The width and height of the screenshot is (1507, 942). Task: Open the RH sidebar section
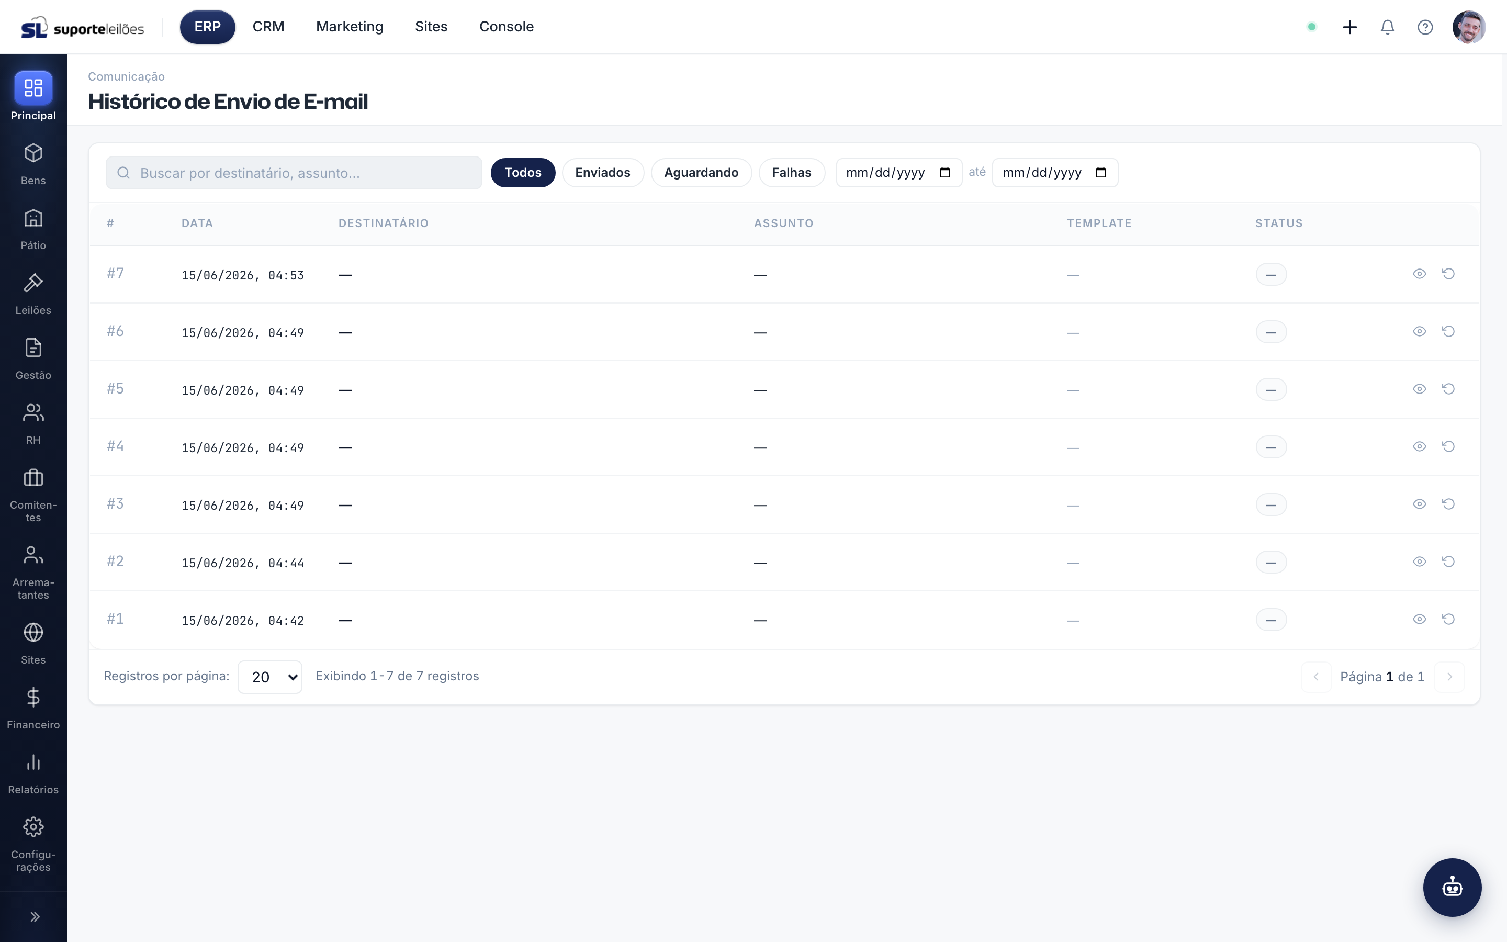coord(33,423)
